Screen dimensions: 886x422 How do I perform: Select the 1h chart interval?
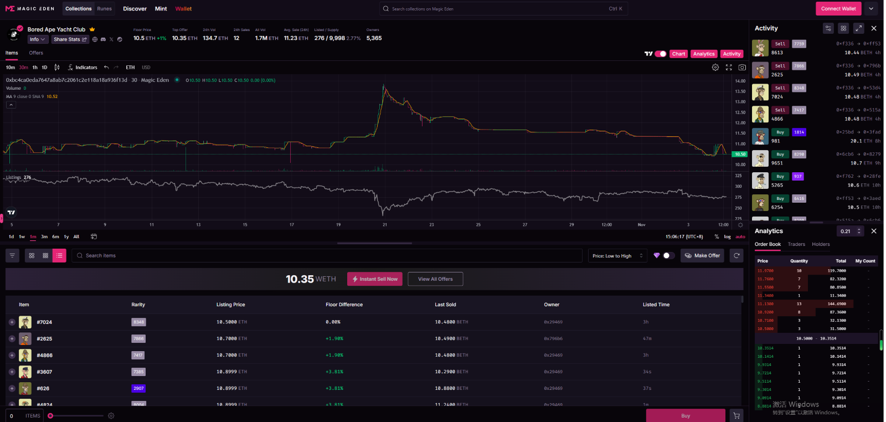click(x=35, y=68)
